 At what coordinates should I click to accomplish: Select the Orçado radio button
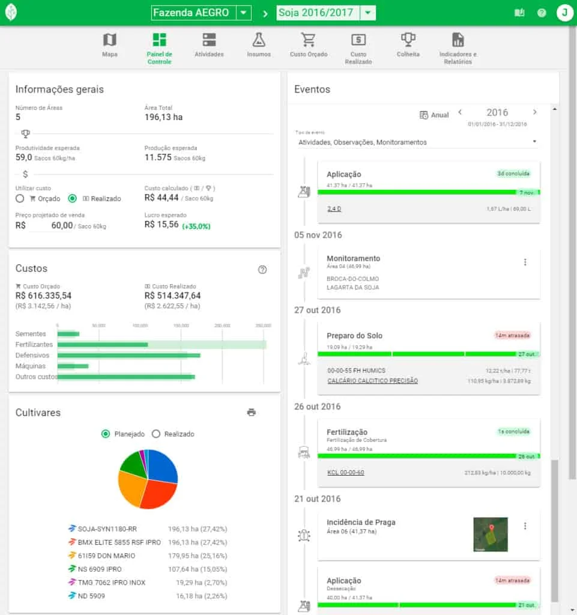19,199
